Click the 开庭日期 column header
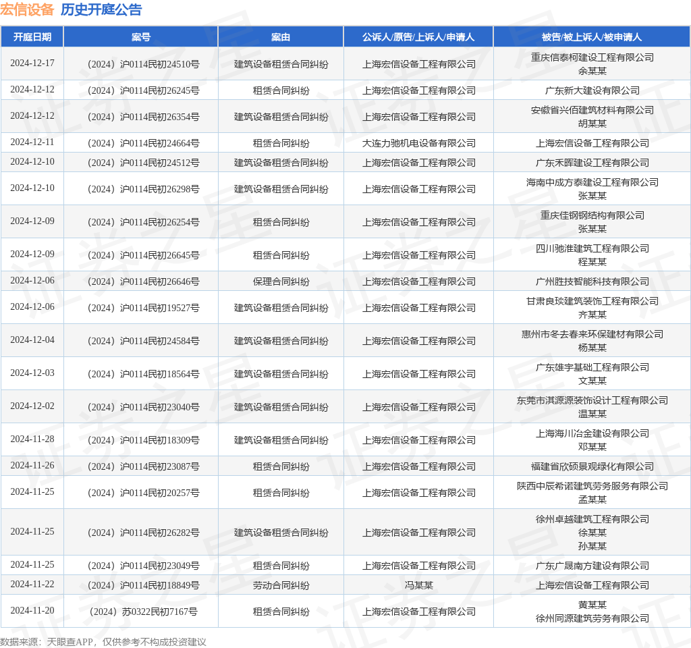This screenshot has width=691, height=648. point(32,37)
